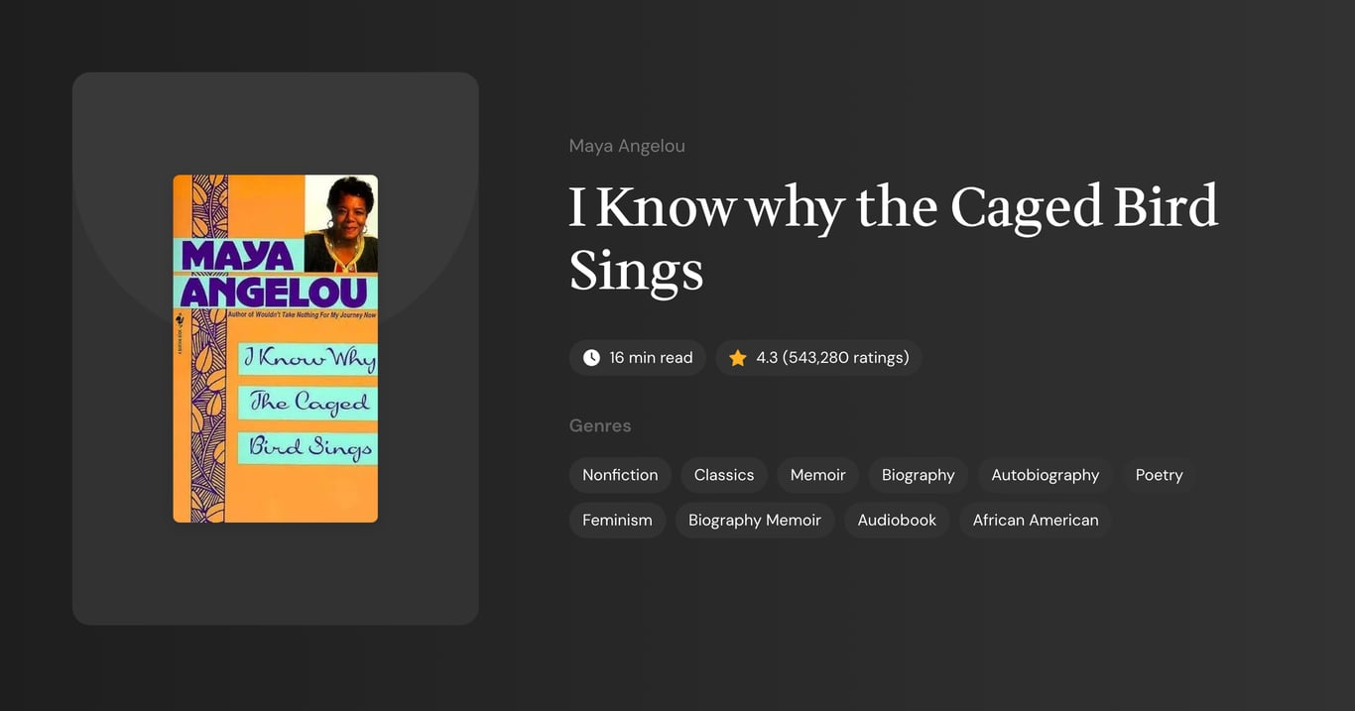Click the 16 min read badge
The height and width of the screenshot is (711, 1355).
pos(637,357)
